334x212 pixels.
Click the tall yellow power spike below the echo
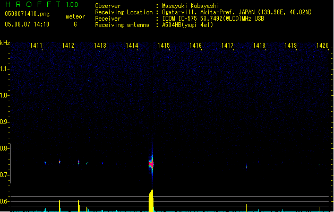click(x=151, y=201)
